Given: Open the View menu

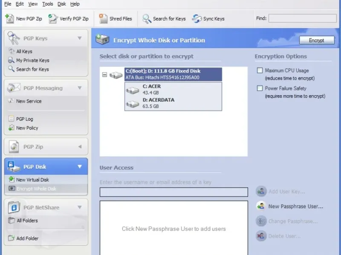Looking at the screenshot, I should coord(33,4).
